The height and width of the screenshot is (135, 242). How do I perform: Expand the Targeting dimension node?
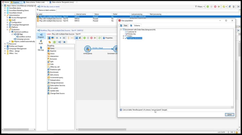(124, 38)
